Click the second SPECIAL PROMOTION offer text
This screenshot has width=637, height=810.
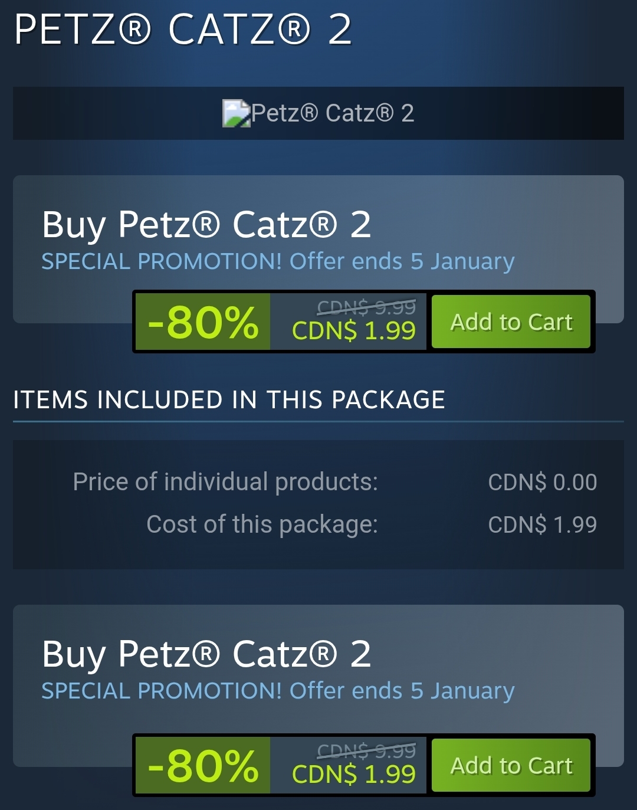tap(278, 691)
